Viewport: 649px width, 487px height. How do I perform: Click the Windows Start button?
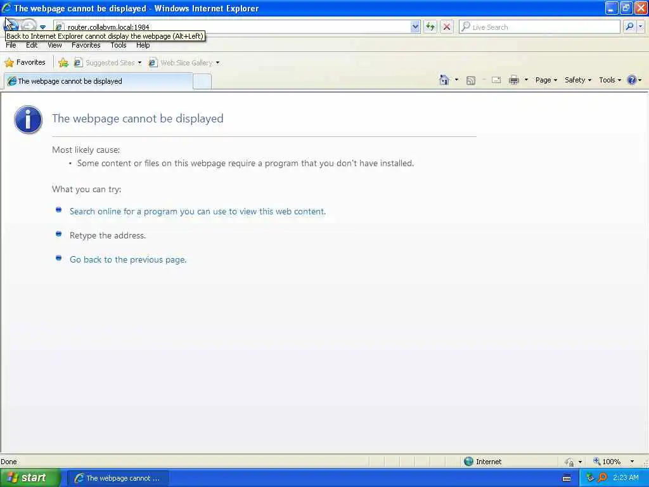[x=29, y=477]
